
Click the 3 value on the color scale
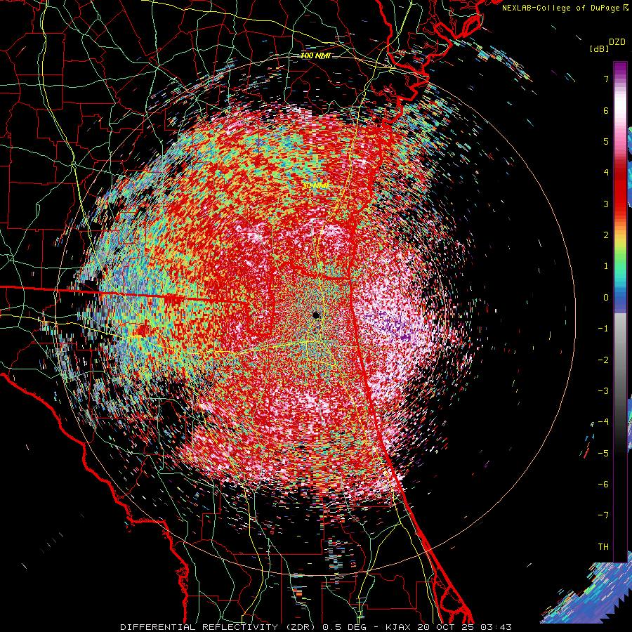(606, 204)
